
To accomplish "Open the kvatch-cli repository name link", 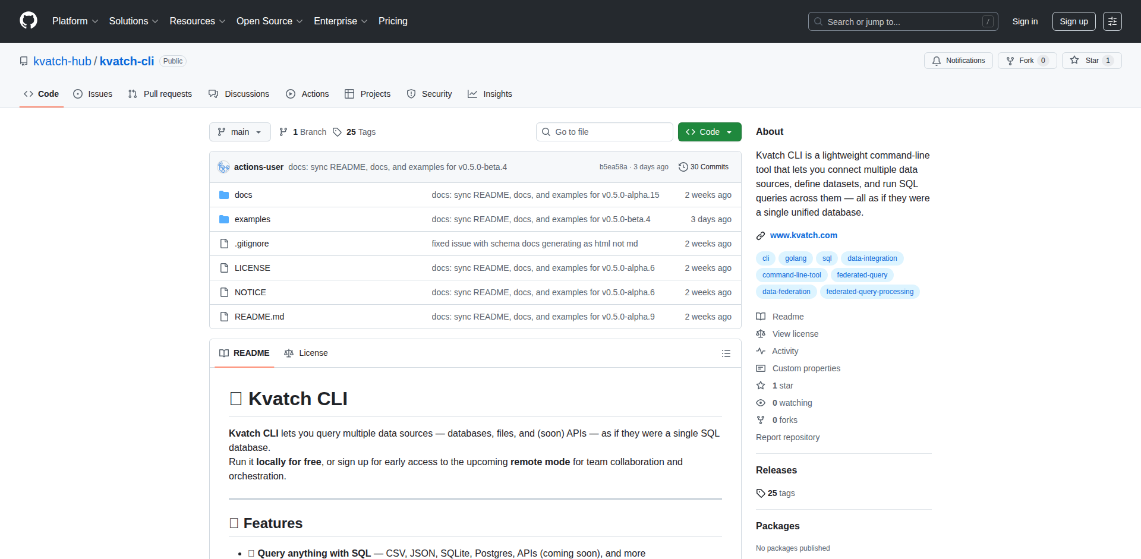I will pyautogui.click(x=127, y=61).
